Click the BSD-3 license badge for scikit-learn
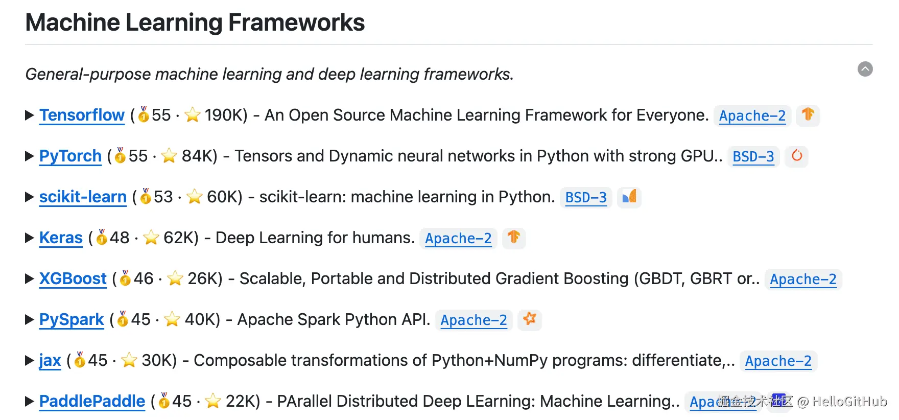Screen dimensions: 899x420 click(x=586, y=197)
